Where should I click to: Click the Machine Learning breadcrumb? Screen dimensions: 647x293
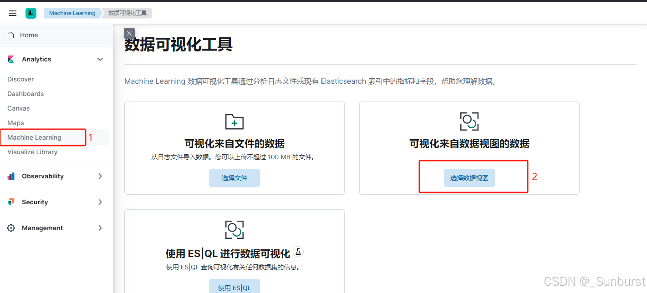(72, 13)
